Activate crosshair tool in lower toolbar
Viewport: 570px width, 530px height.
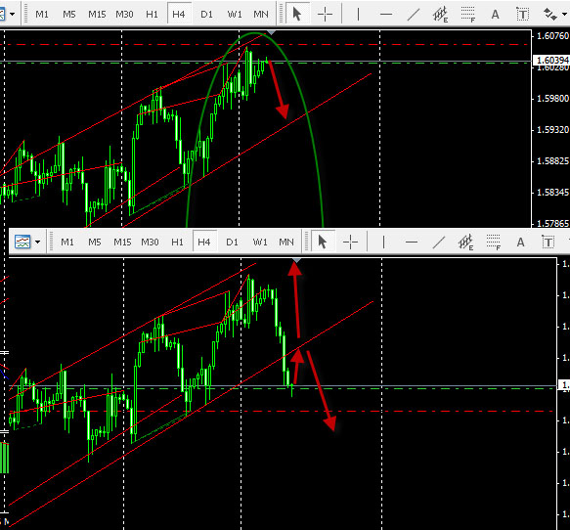(350, 242)
